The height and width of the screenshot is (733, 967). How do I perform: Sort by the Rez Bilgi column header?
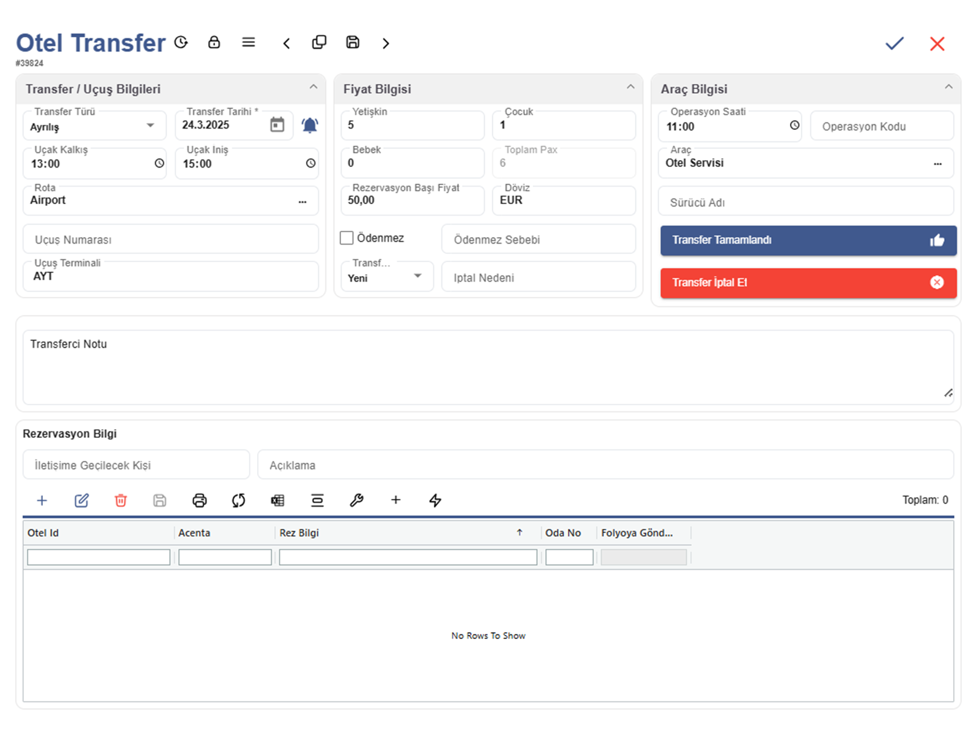click(299, 532)
